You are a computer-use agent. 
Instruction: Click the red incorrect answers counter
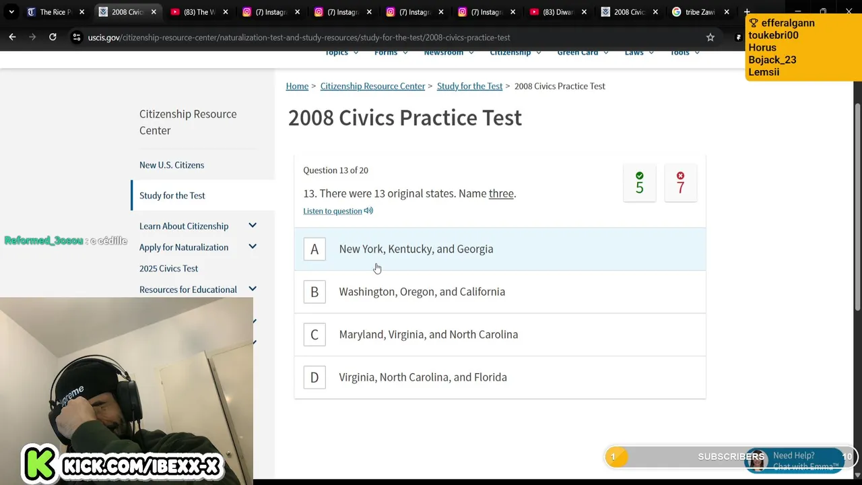coord(680,183)
